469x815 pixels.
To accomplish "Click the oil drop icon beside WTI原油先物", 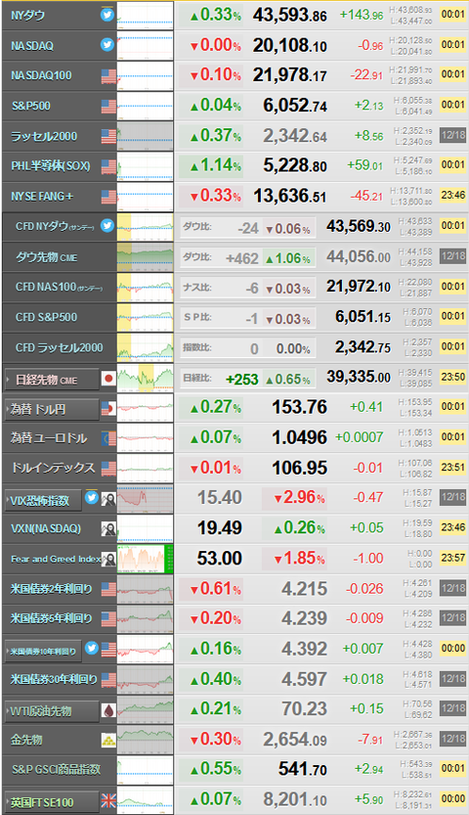I will (108, 710).
